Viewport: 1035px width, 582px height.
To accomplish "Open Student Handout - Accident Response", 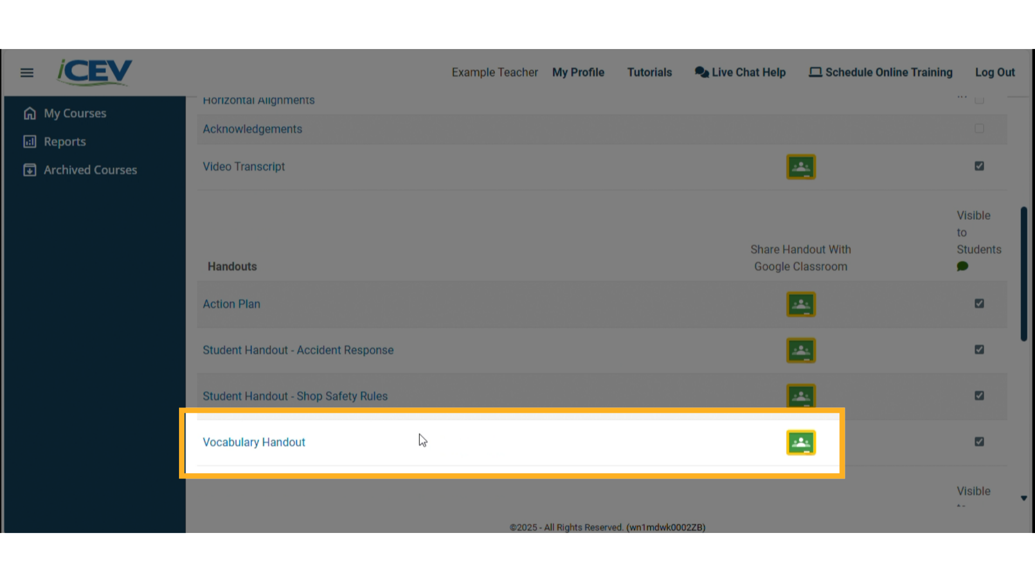I will click(298, 350).
